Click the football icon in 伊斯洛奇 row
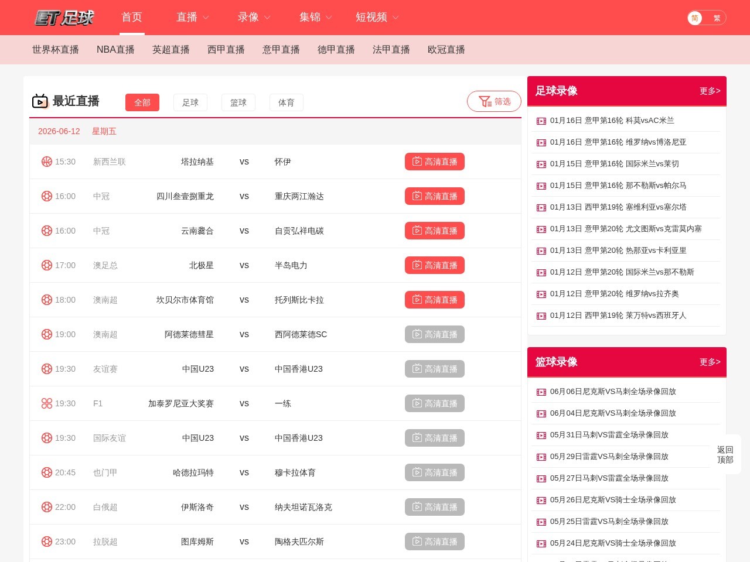750x562 pixels. pos(47,507)
